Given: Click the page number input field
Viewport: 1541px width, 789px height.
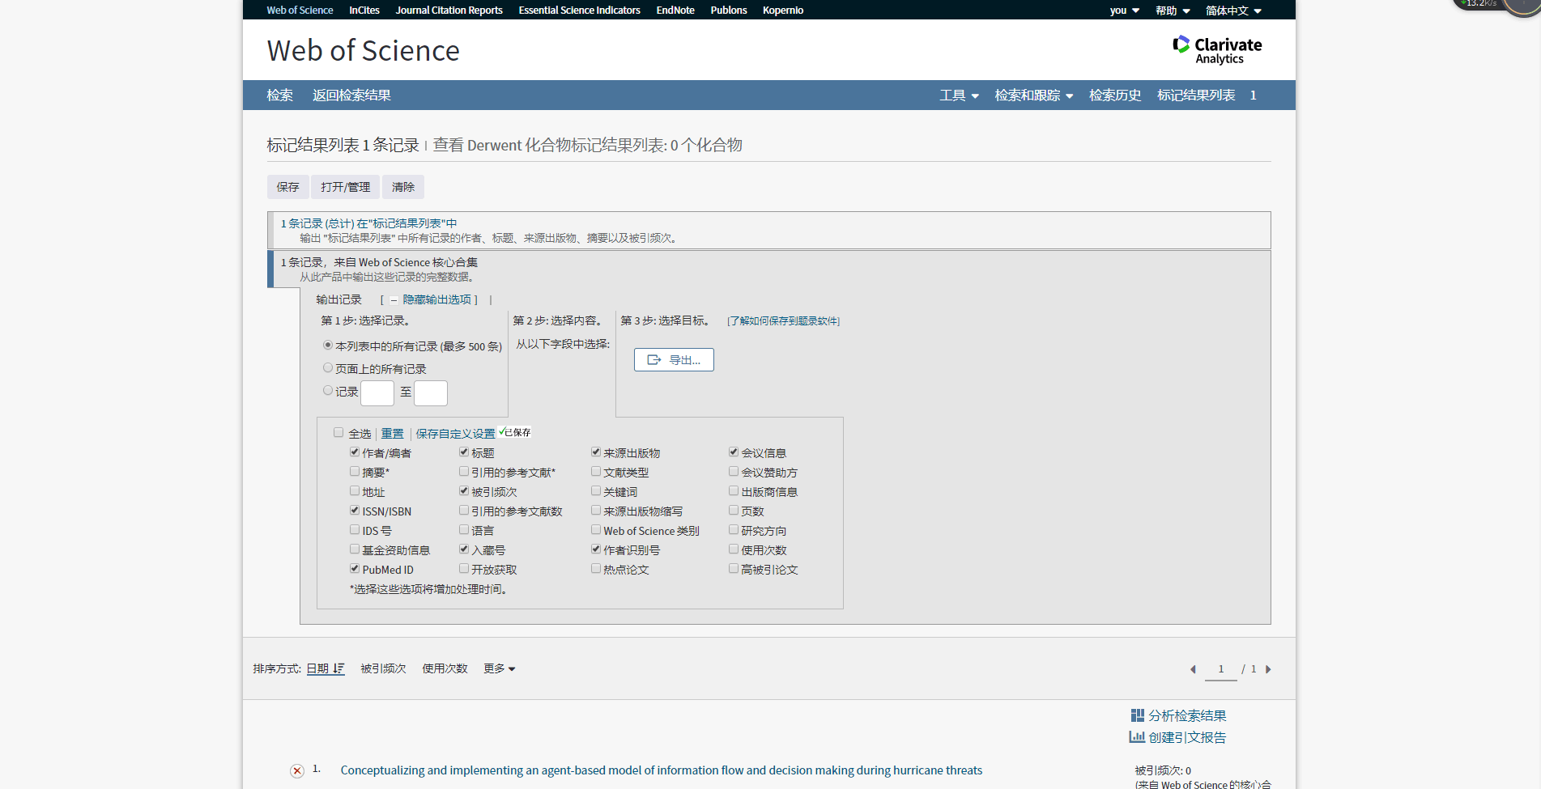Looking at the screenshot, I should (1220, 669).
